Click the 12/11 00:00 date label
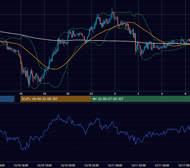Screen dimensions: 190x168 tap(115, 165)
